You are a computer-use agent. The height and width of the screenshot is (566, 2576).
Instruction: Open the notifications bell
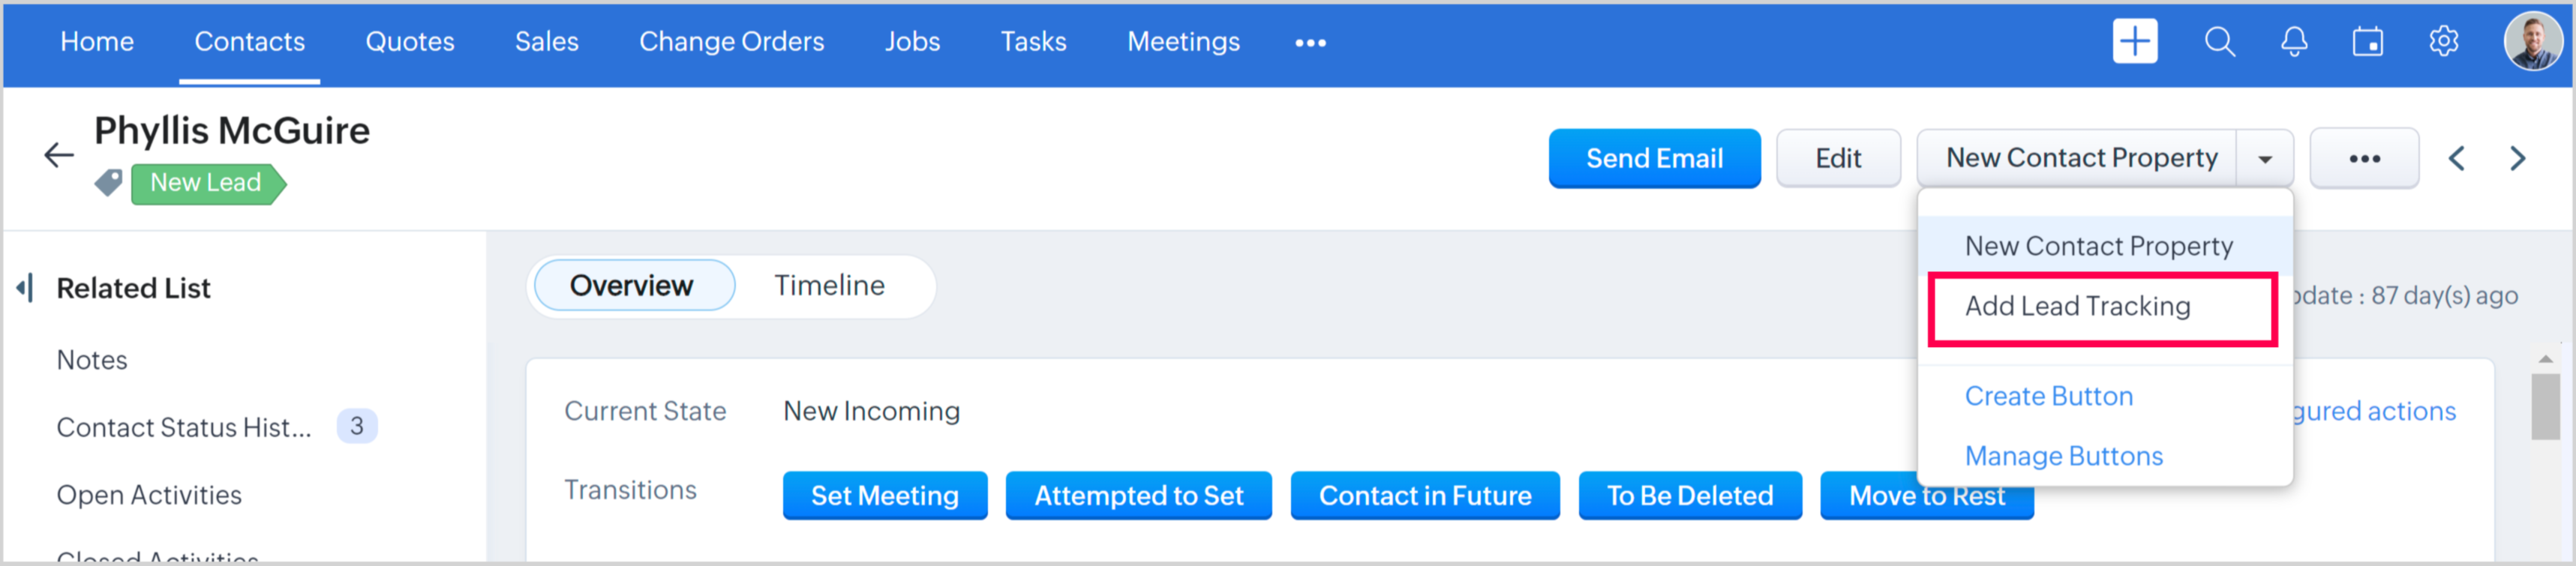coord(2294,42)
